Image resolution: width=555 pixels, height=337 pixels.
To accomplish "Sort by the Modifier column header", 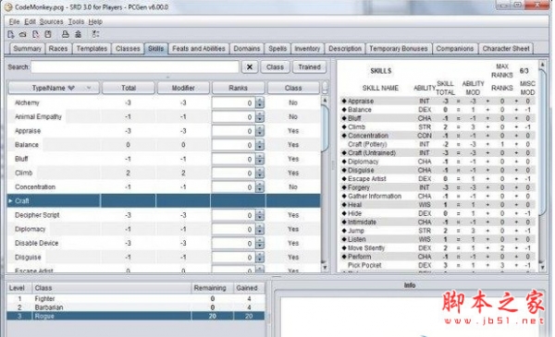I will tap(183, 88).
